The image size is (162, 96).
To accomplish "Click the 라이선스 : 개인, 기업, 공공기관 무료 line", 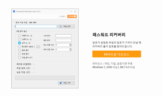I will click(112, 64).
